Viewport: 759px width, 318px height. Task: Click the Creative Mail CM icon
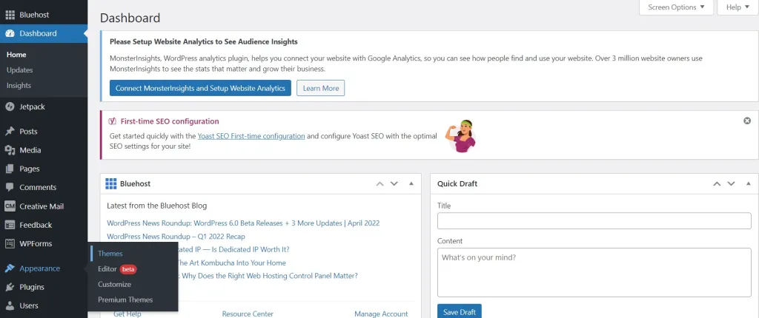click(x=10, y=206)
